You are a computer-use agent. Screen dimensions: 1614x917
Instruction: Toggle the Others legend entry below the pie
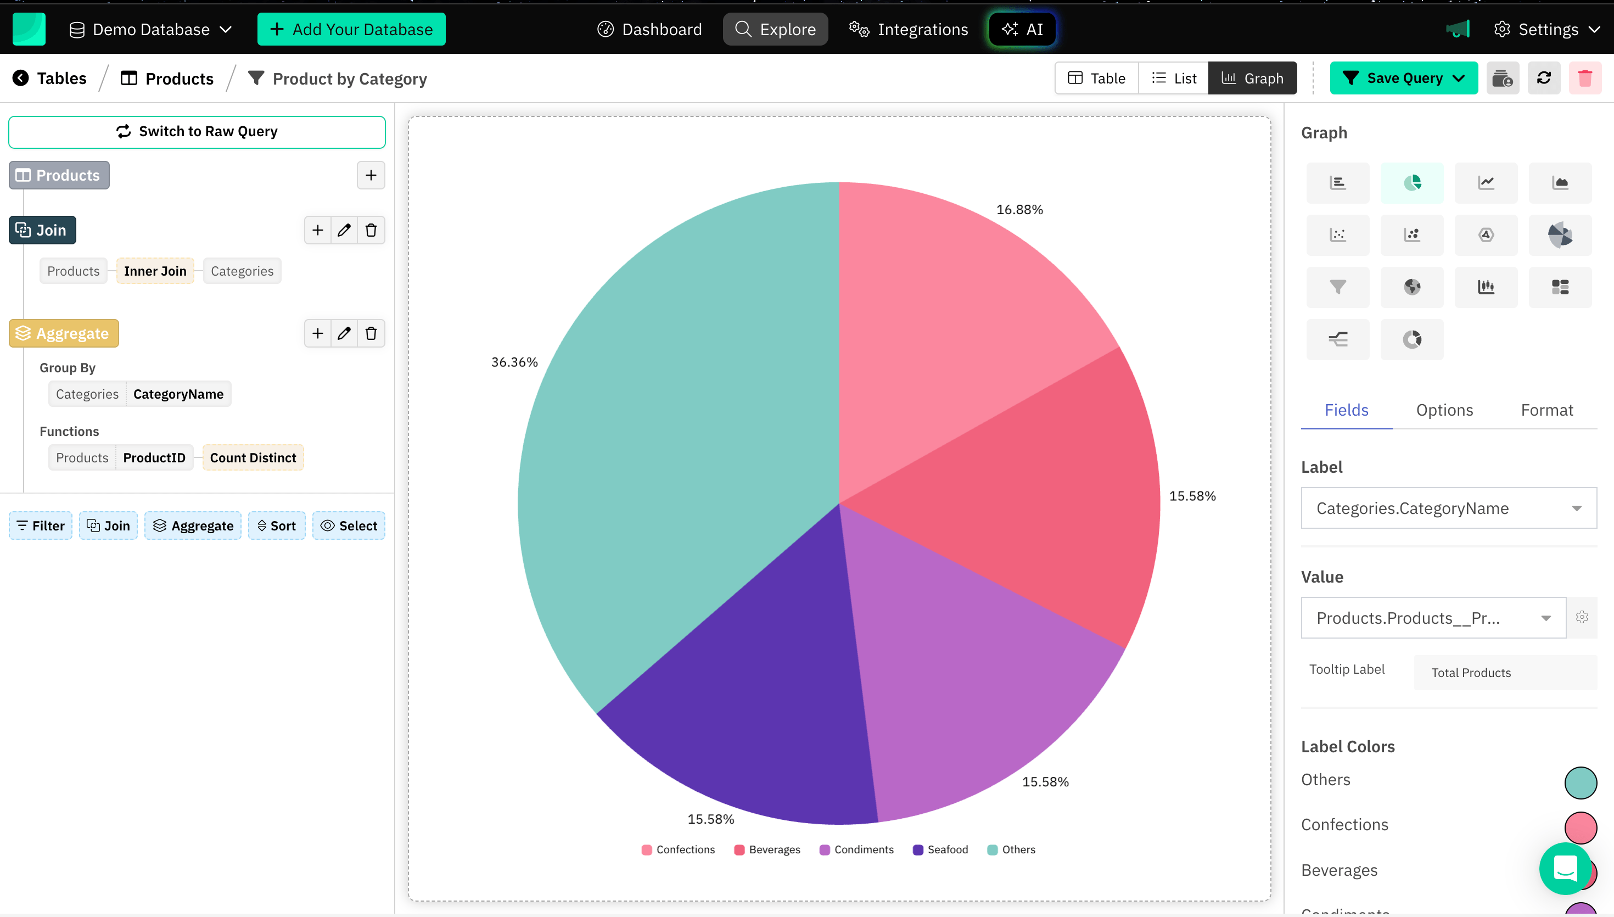pyautogui.click(x=1010, y=849)
